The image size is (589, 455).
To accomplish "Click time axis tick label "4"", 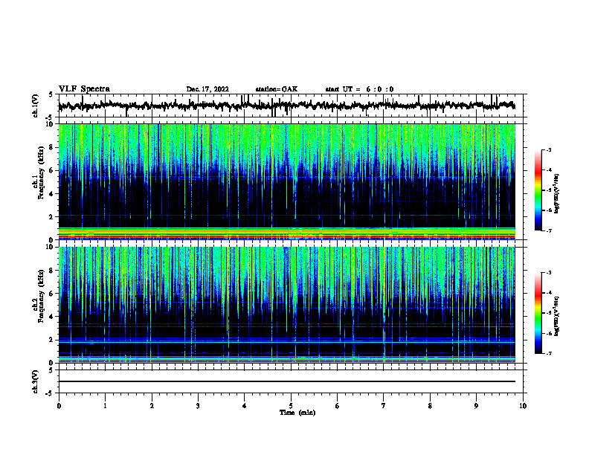I will 245,406.
